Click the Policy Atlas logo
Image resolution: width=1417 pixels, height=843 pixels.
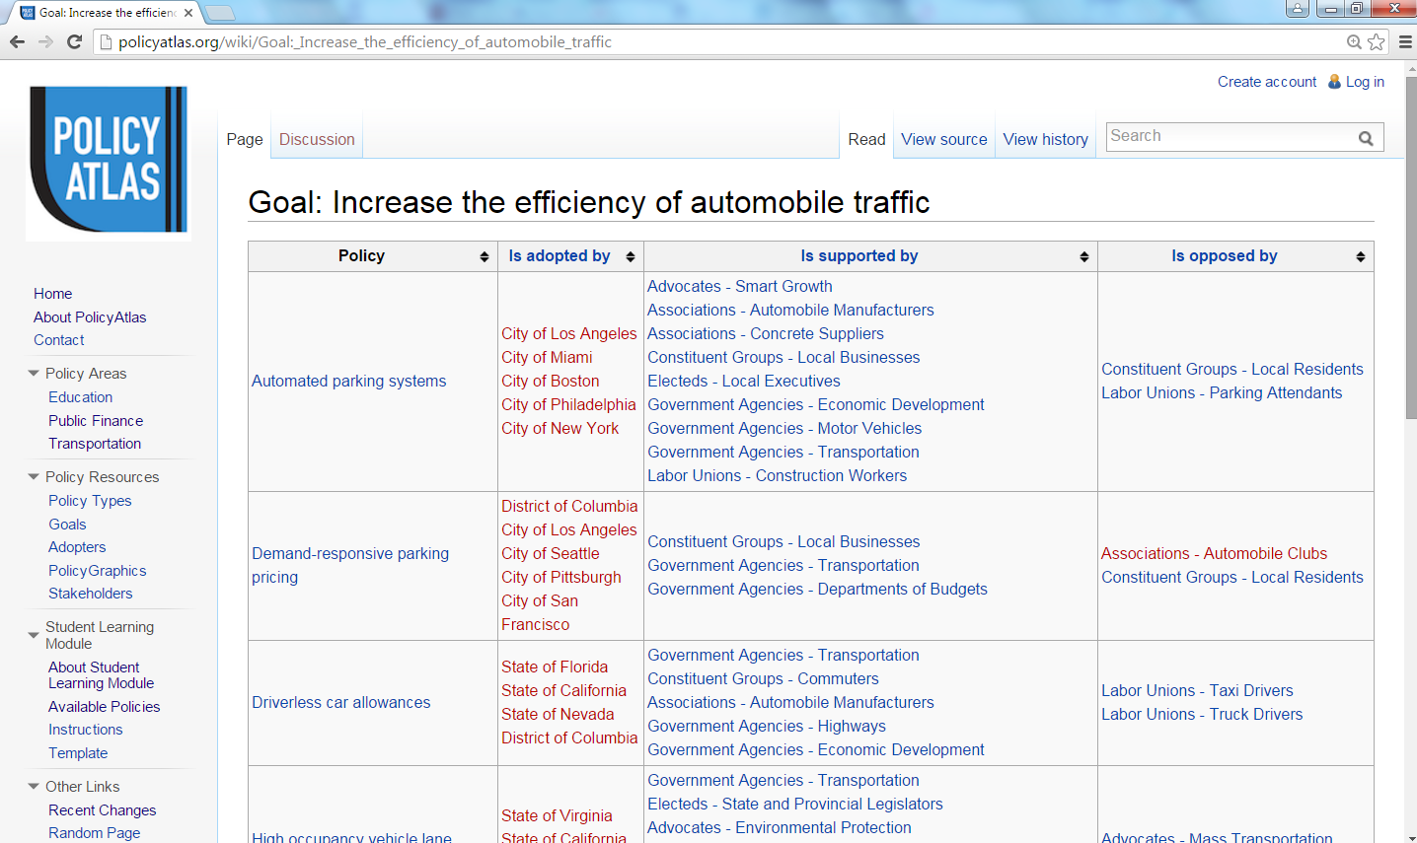[x=109, y=160]
